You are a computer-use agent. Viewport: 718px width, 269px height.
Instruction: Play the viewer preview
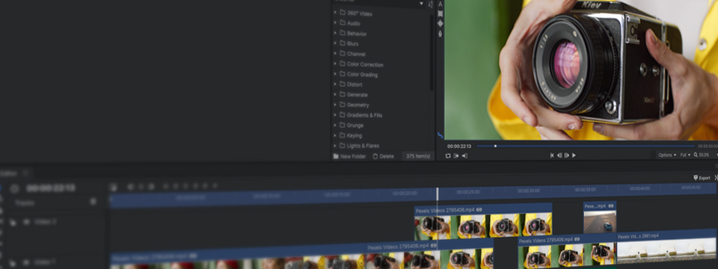tap(574, 155)
